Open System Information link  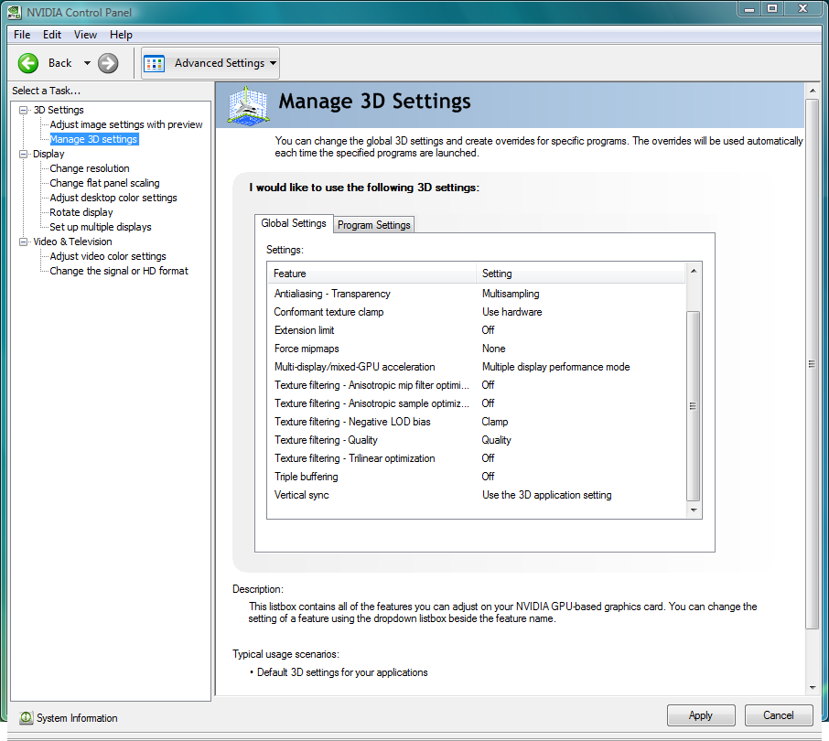click(x=77, y=718)
